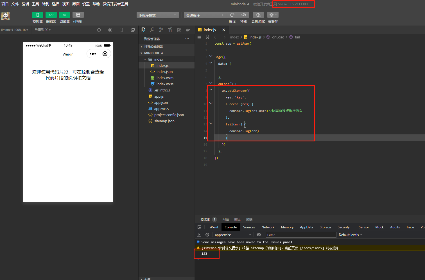This screenshot has width=425, height=280.
Task: Open the hot reload (热重载) dropdown
Action: click(43, 30)
